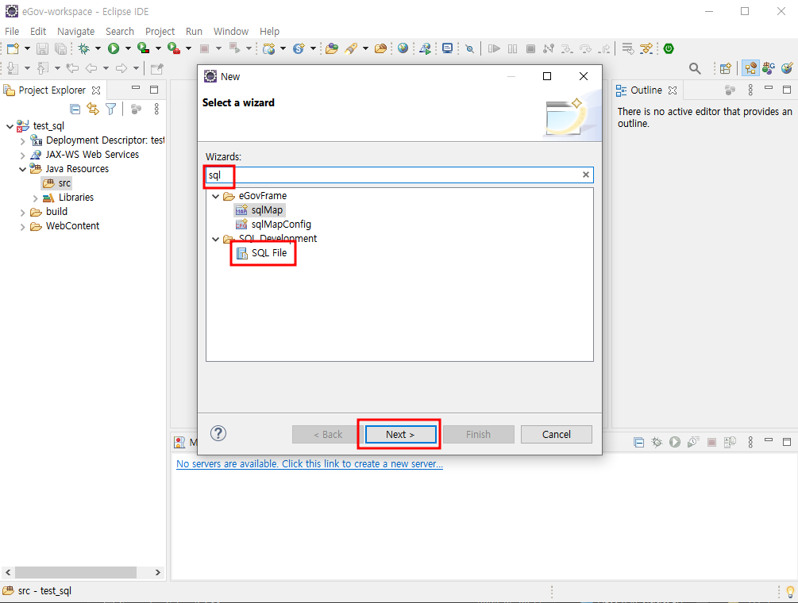Click the help question mark in New dialog

218,433
